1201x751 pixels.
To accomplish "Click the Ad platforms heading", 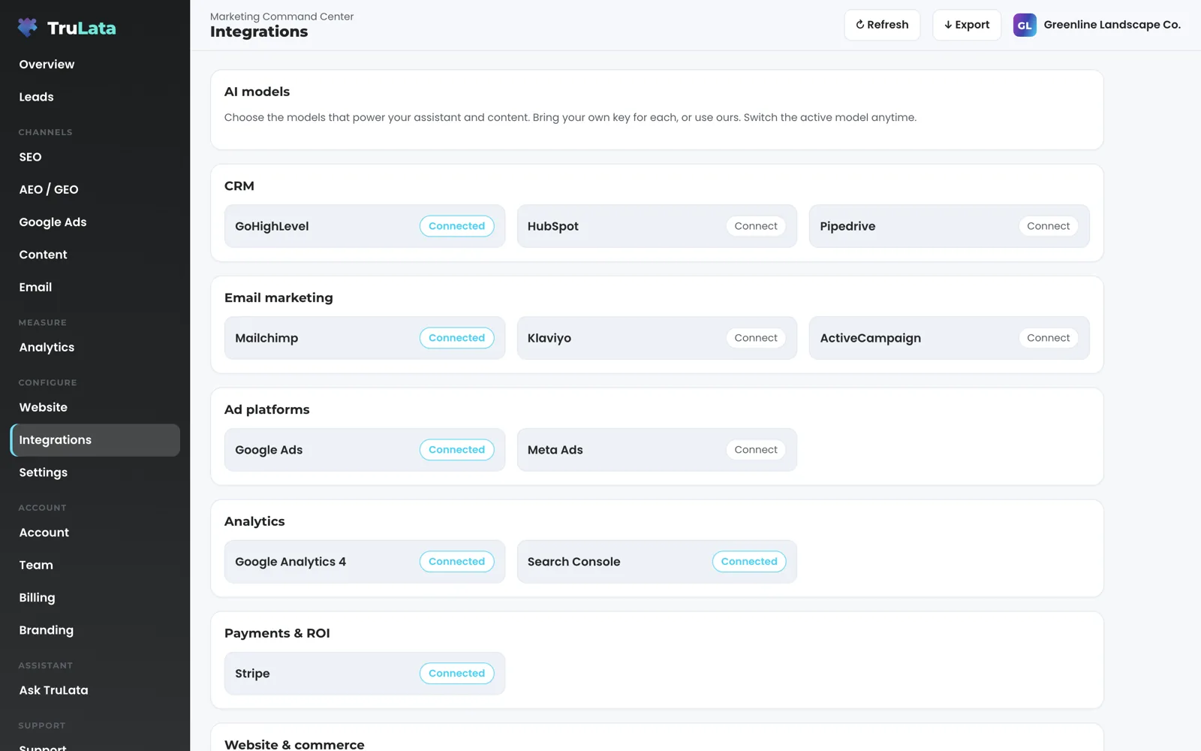I will (266, 409).
